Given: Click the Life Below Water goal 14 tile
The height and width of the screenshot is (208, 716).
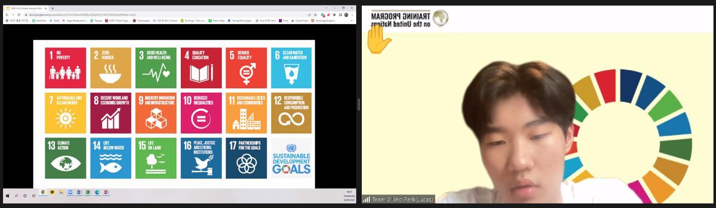Looking at the screenshot, I should (111, 158).
